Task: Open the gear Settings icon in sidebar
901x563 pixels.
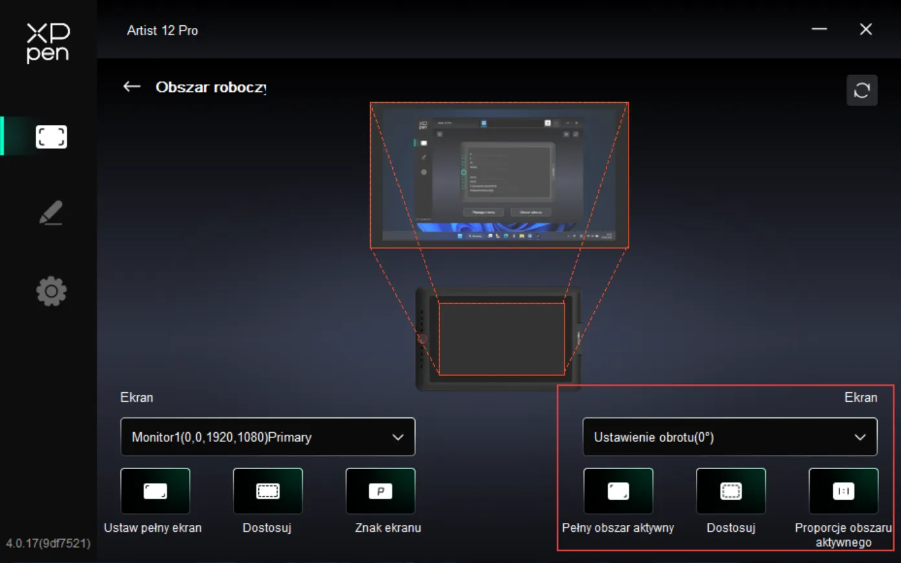Action: [51, 292]
